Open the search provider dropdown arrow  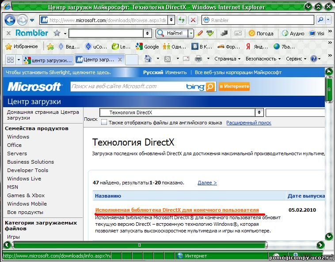328,20
